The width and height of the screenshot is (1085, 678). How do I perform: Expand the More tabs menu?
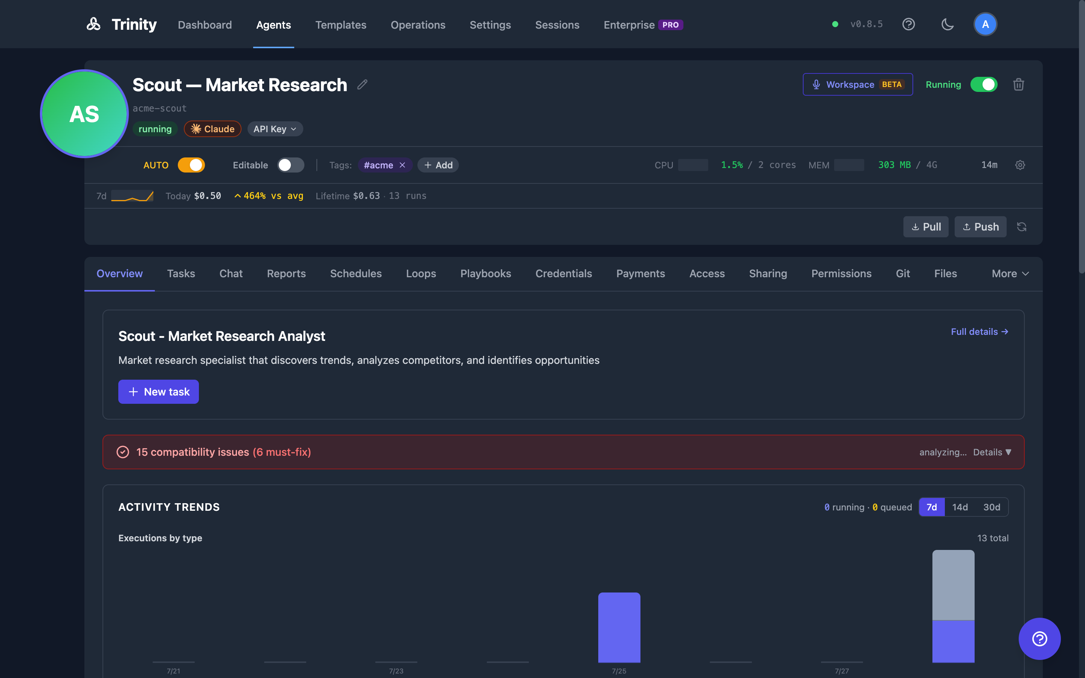1010,273
